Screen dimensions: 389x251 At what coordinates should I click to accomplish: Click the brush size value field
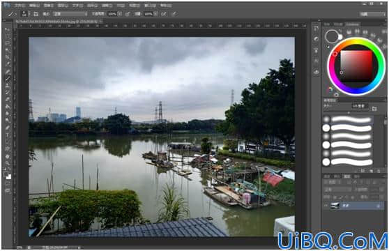pos(359,106)
